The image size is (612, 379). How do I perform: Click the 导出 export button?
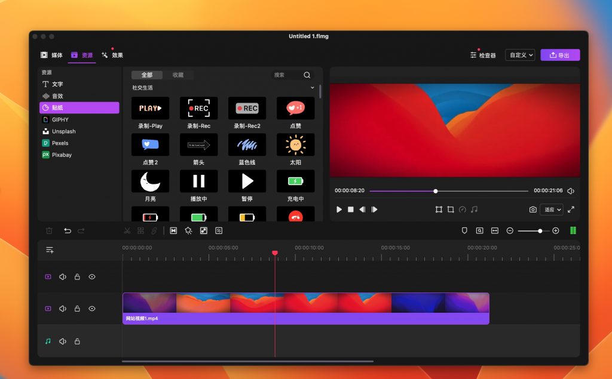click(x=560, y=54)
